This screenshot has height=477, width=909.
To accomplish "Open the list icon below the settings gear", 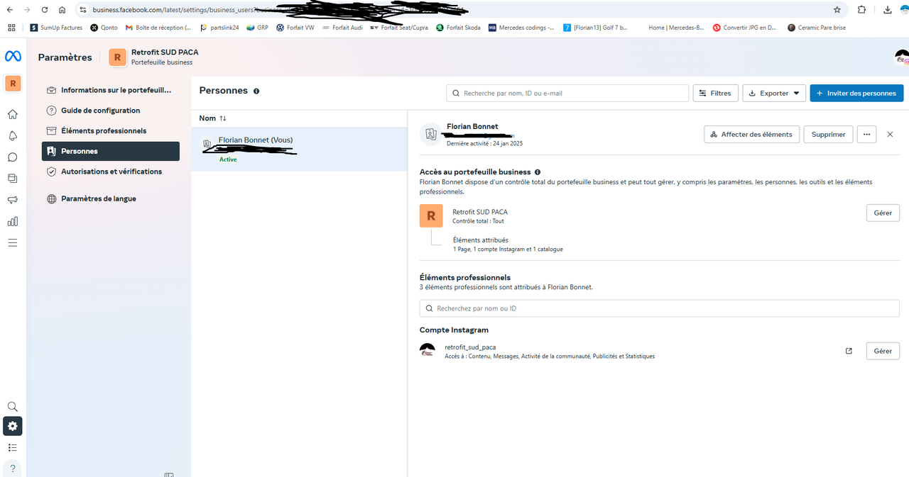I will click(x=13, y=447).
